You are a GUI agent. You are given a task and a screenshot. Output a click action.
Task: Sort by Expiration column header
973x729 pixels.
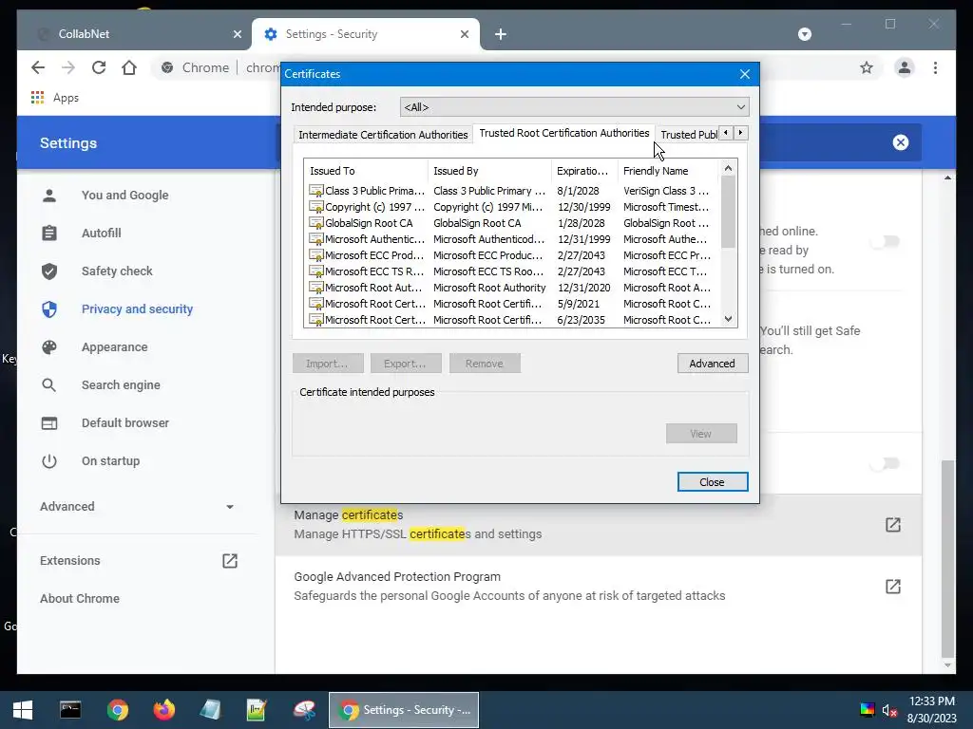point(584,171)
